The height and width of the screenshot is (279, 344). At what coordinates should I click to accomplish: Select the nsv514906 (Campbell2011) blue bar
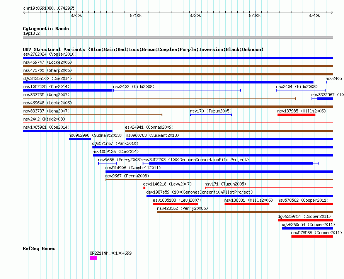coord(220,172)
